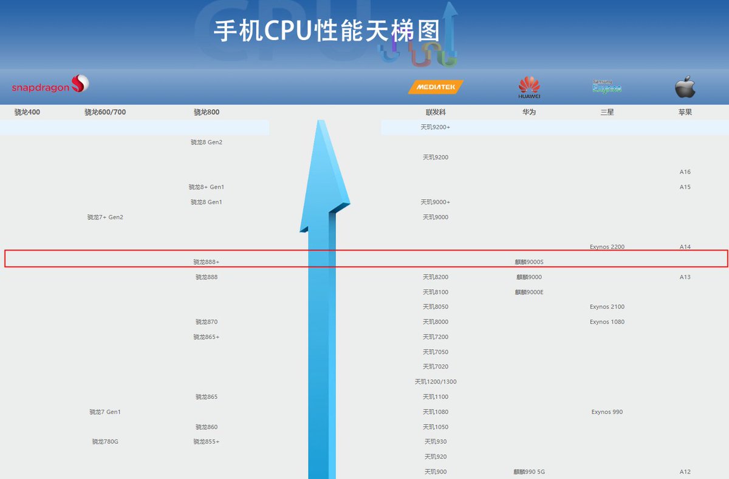
Task: Click the 麒麟9000E entry
Action: [529, 293]
